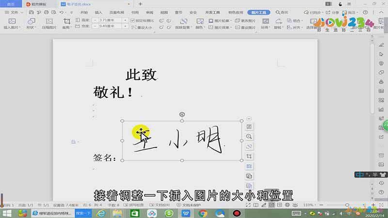Click the Remove Background (抠除背景) tool
Image resolution: width=388 pixels, height=218 pixels.
(x=183, y=24)
